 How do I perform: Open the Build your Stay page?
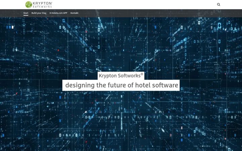click(x=39, y=13)
